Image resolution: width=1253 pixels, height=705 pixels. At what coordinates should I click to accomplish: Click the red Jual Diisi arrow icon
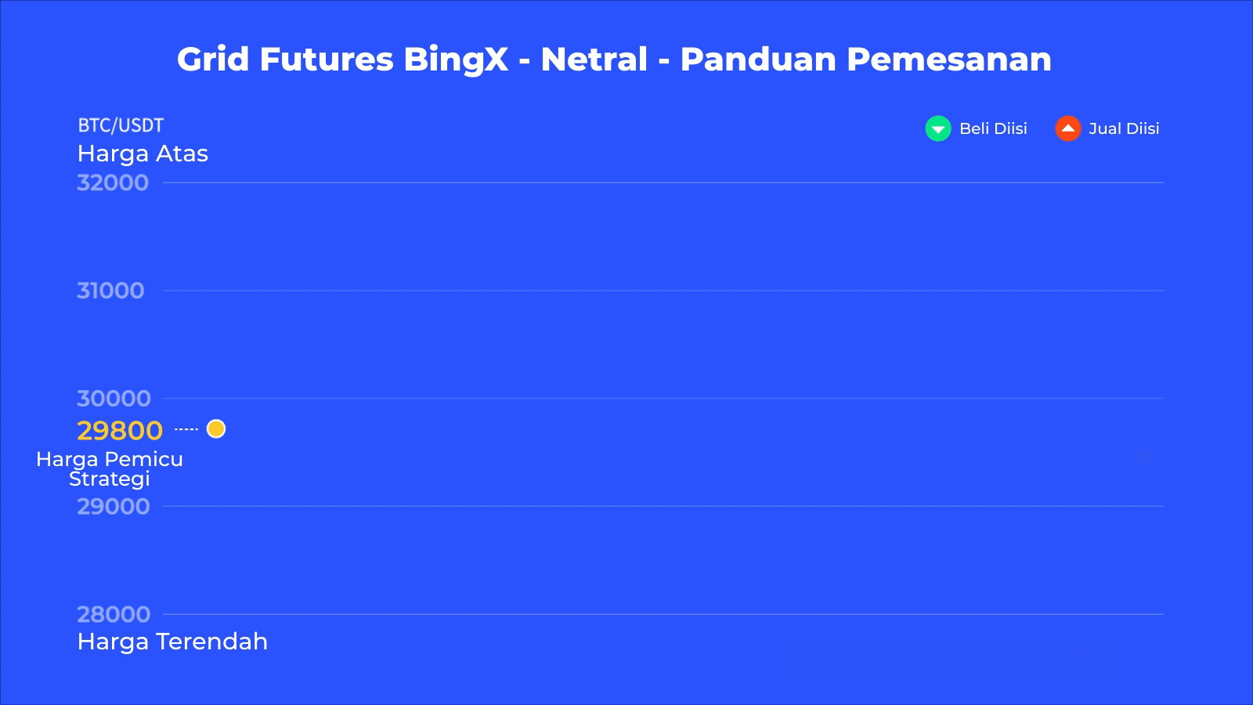(x=1067, y=128)
